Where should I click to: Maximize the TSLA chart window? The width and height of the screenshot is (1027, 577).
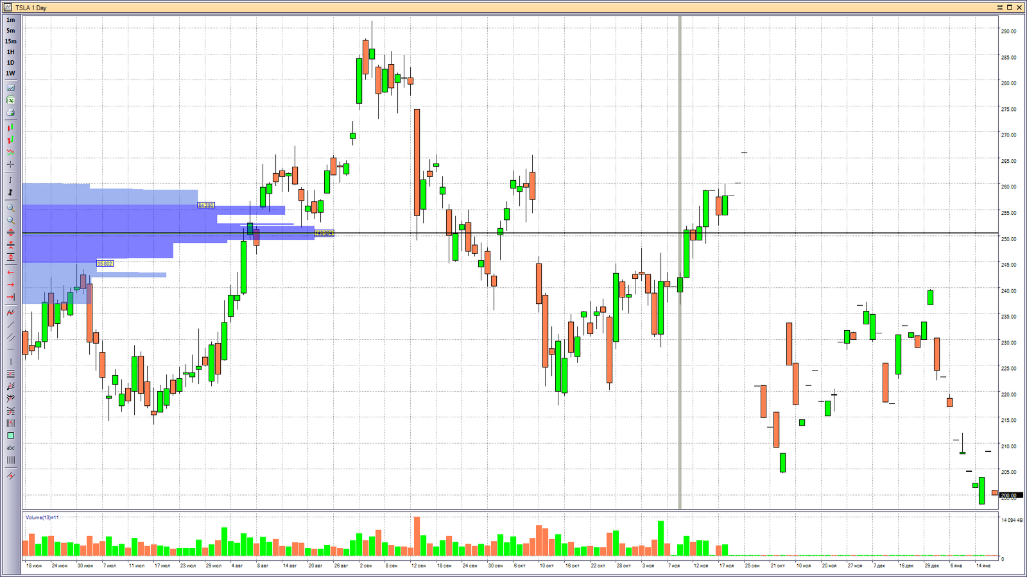(1010, 8)
